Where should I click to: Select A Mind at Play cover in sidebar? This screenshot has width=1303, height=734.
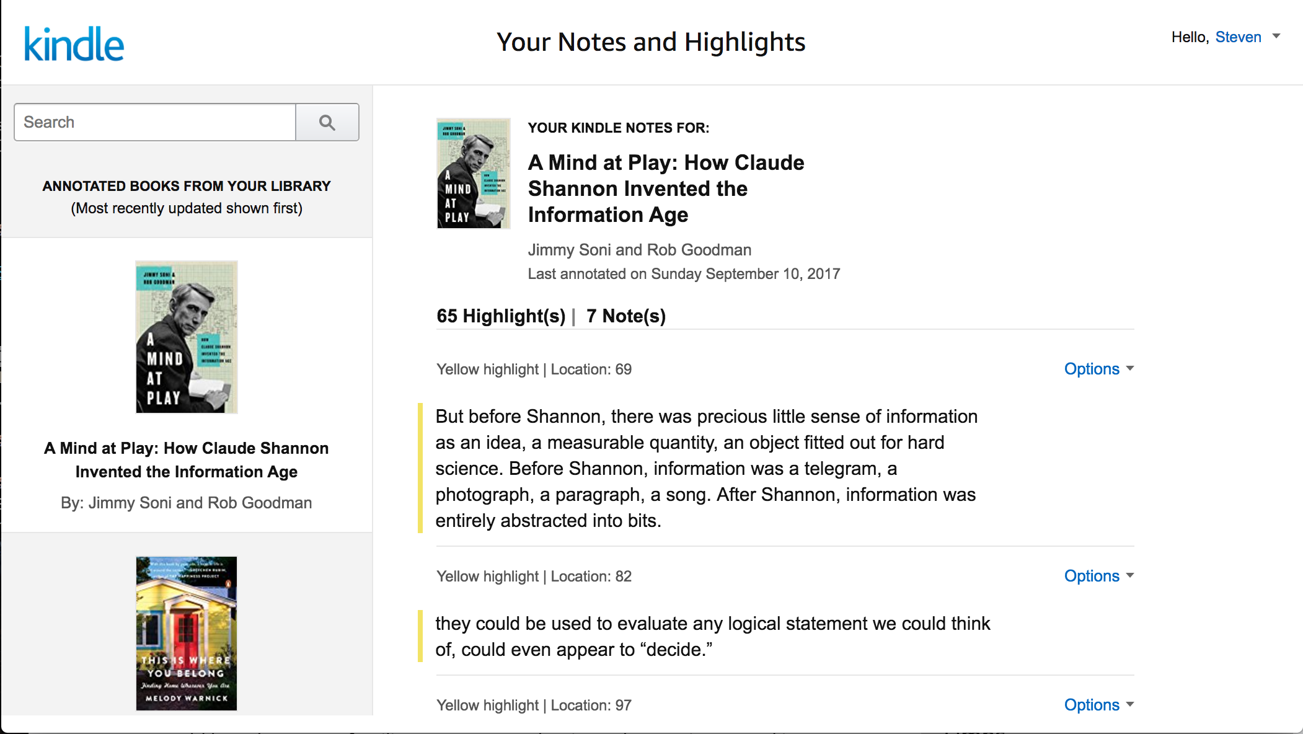point(187,337)
